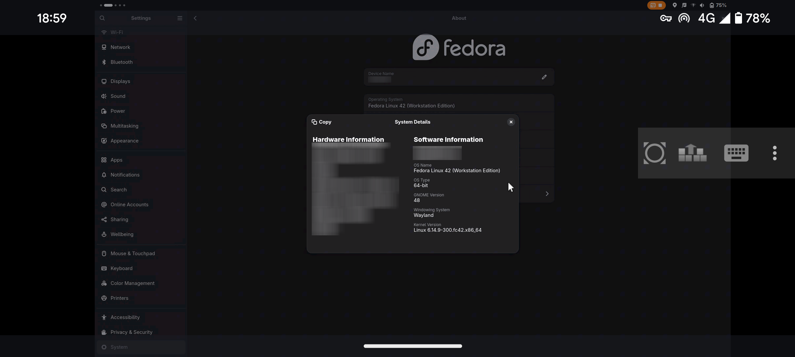Screen dimensions: 795x357
Task: Click the Multitasking icon in the sidebar
Action: click(104, 126)
